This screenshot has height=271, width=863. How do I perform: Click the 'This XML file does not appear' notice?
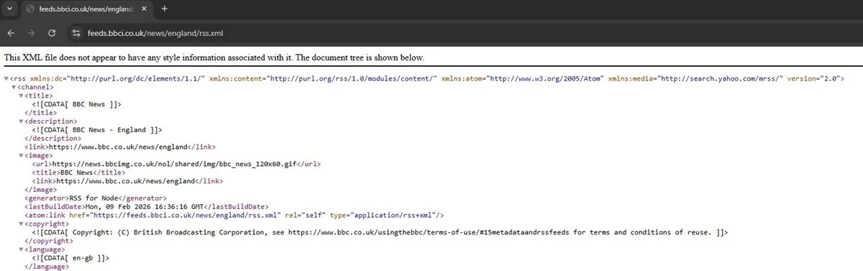(214, 57)
